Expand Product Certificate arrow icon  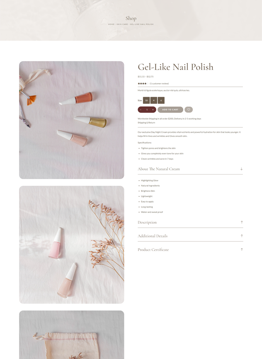pos(242,249)
